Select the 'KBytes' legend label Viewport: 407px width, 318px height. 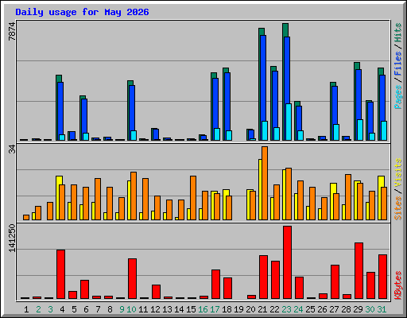click(397, 285)
